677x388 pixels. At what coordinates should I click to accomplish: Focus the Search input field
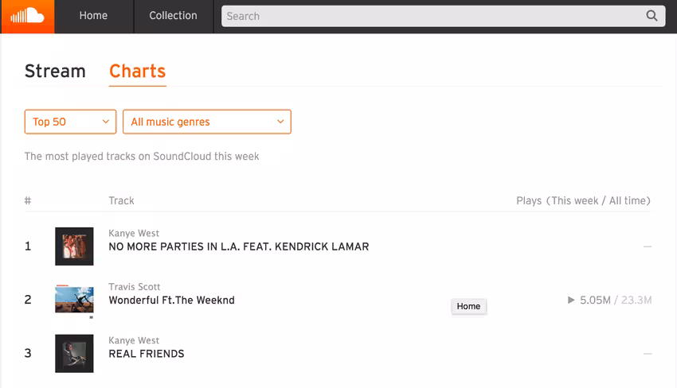432,16
